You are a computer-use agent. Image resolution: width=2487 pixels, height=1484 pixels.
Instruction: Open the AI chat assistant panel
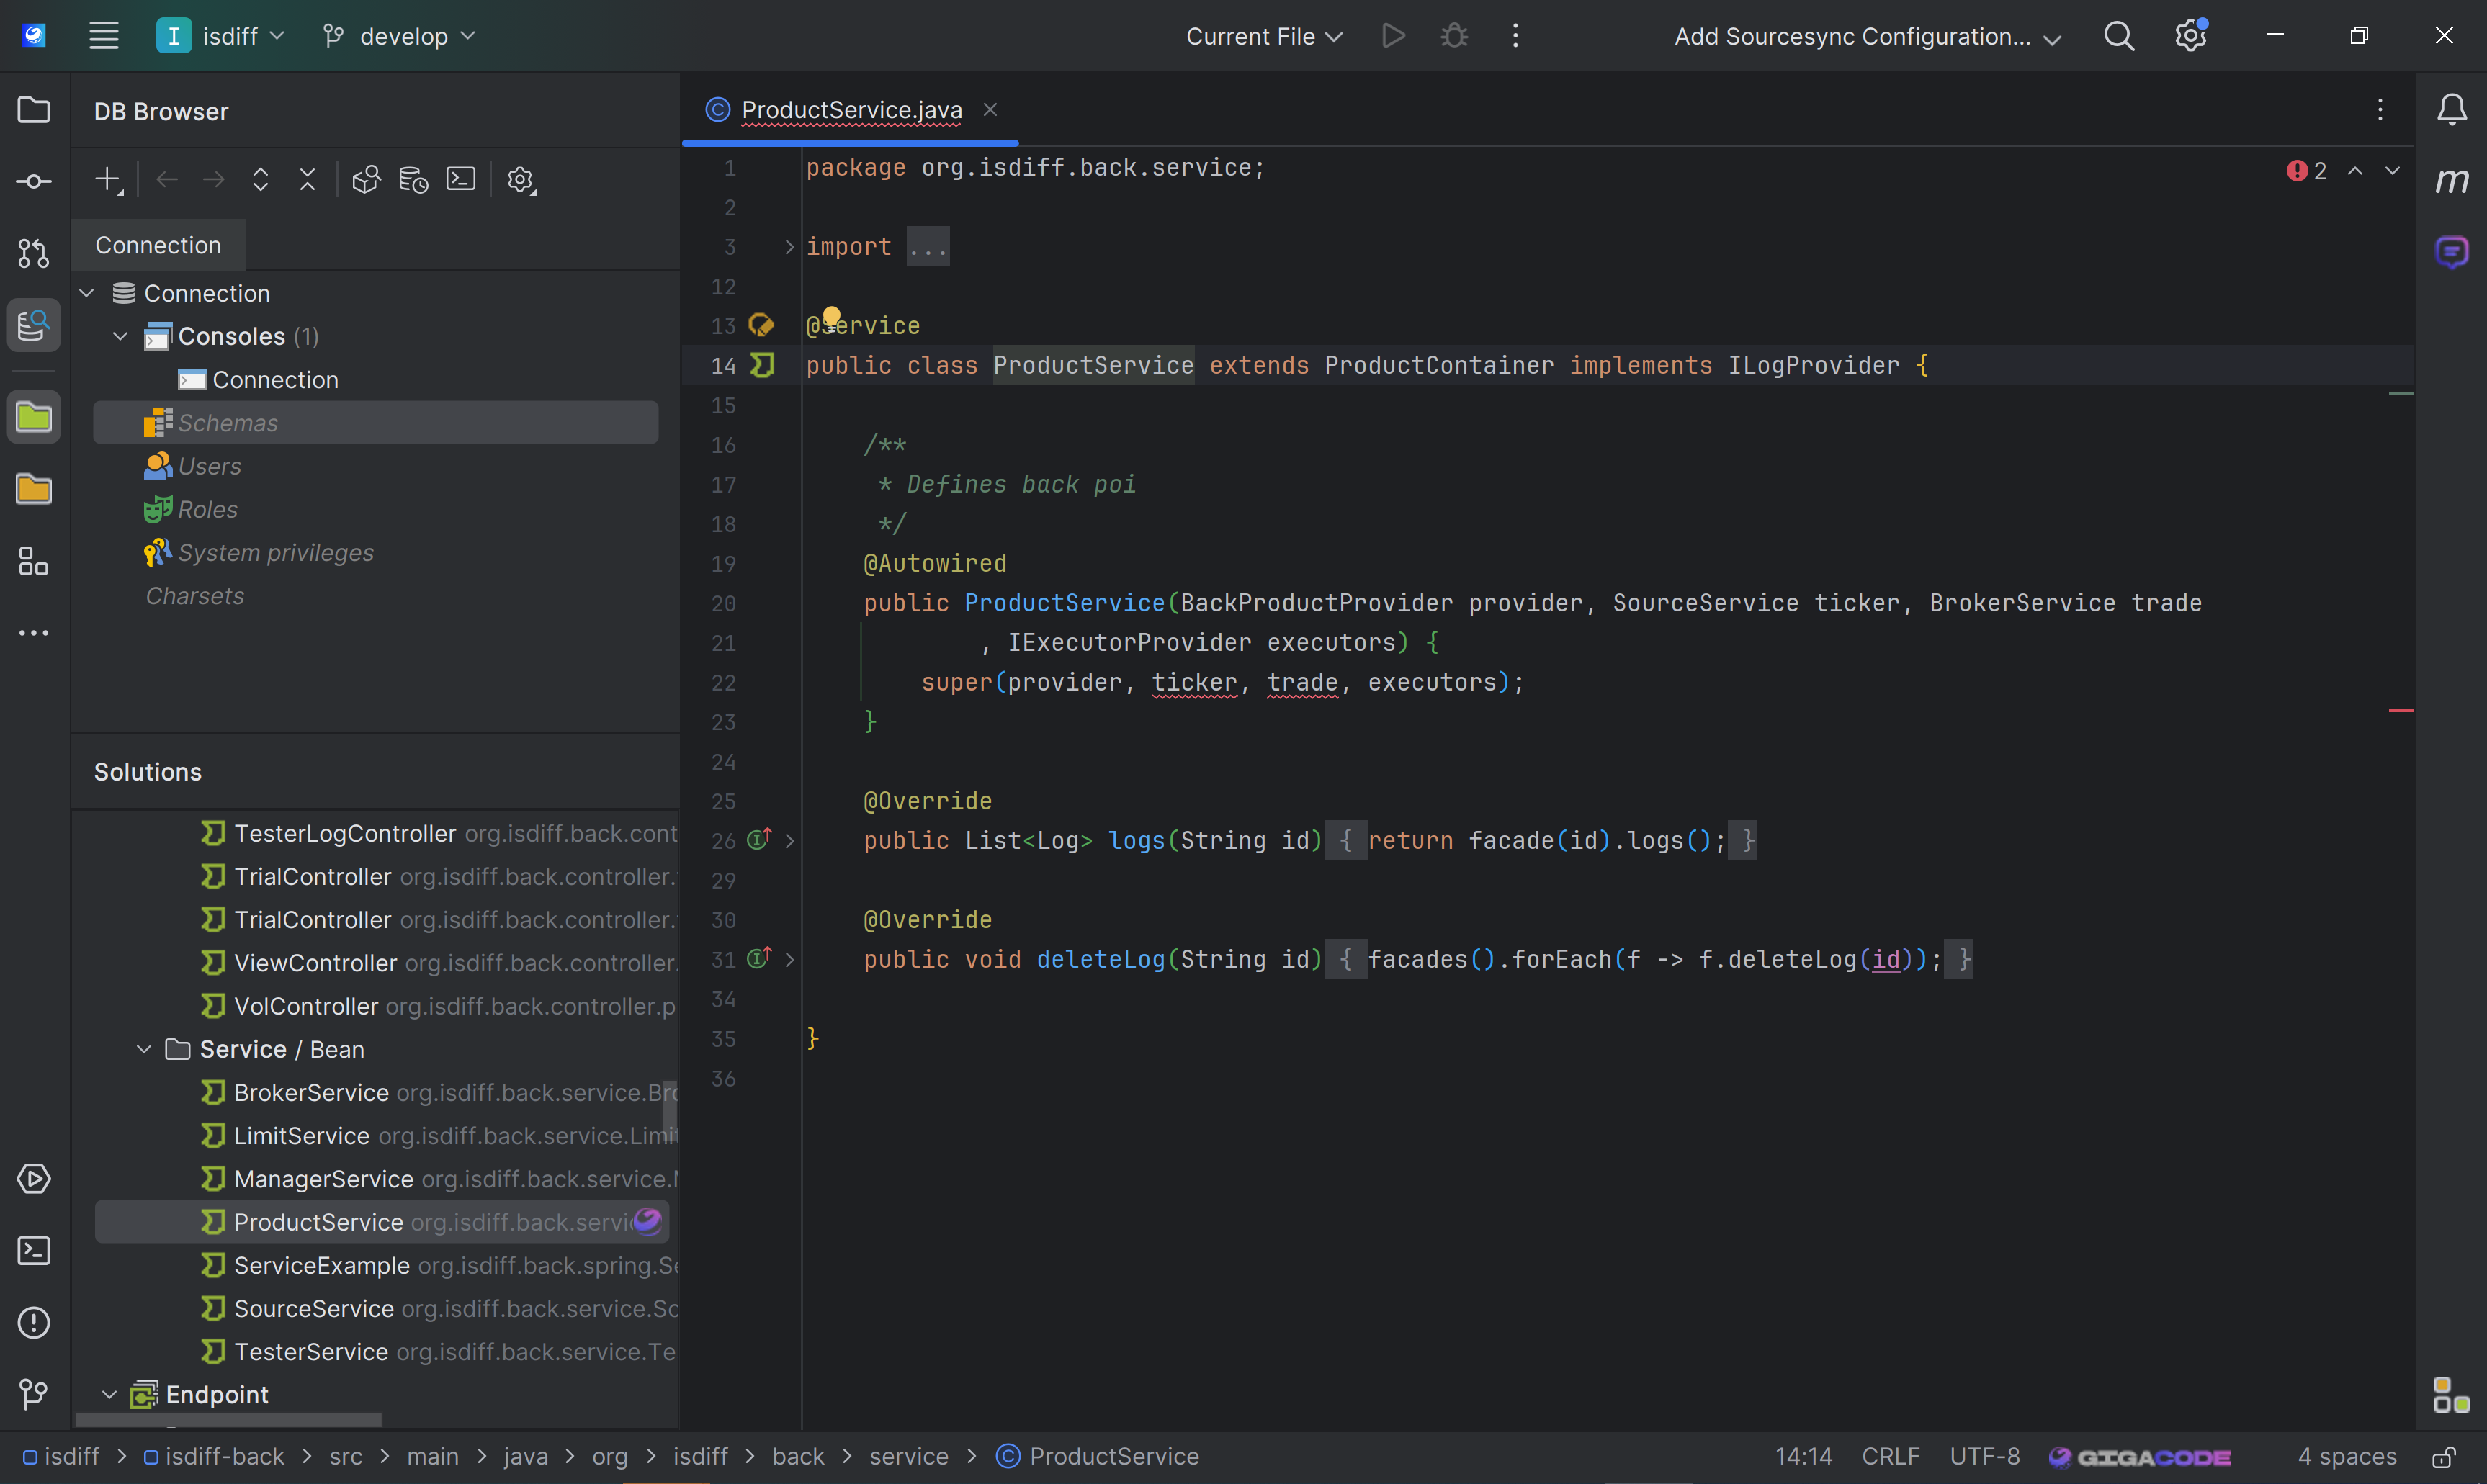pos(2452,253)
